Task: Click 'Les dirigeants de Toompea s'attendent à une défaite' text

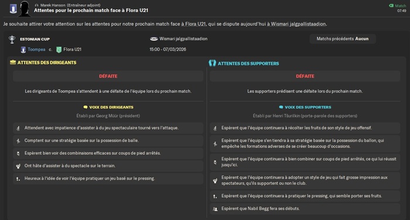Action: point(108,92)
